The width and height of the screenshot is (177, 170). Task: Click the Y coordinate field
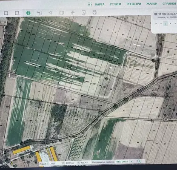click(x=84, y=163)
